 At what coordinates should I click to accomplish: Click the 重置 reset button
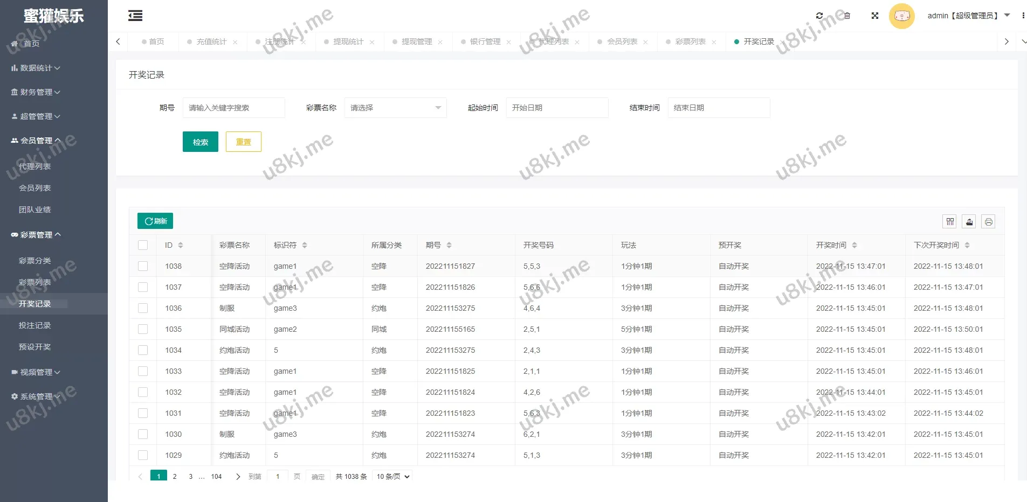point(243,142)
